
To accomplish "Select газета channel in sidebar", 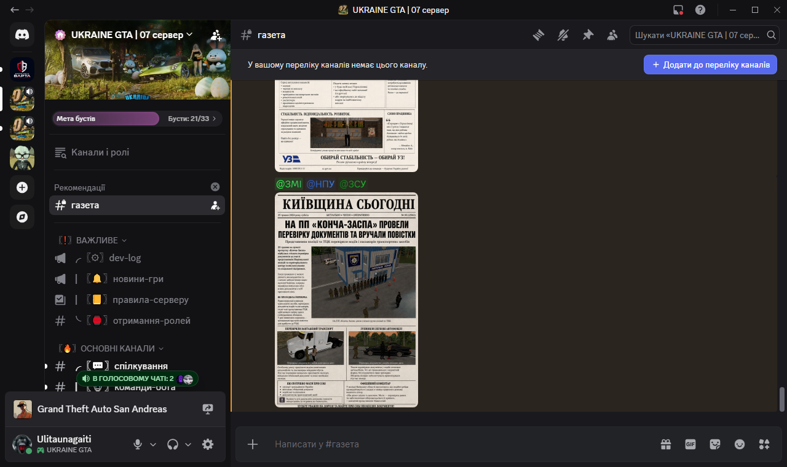I will pyautogui.click(x=136, y=205).
